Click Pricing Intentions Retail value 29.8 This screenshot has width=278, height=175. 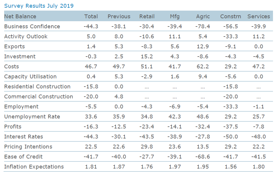(147, 147)
